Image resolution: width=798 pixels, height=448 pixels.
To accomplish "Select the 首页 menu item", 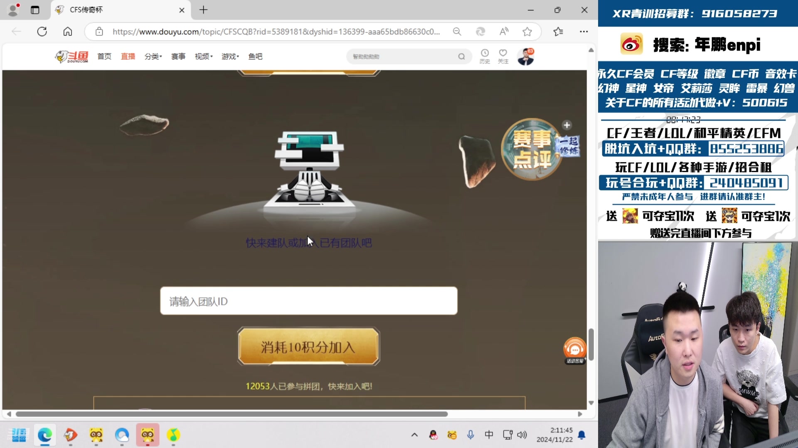I will [x=104, y=56].
